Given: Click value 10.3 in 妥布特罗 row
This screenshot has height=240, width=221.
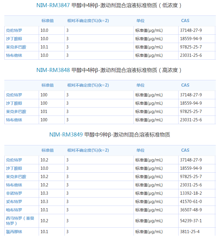Looking at the screenshot, I should pyautogui.click(x=44, y=202).
